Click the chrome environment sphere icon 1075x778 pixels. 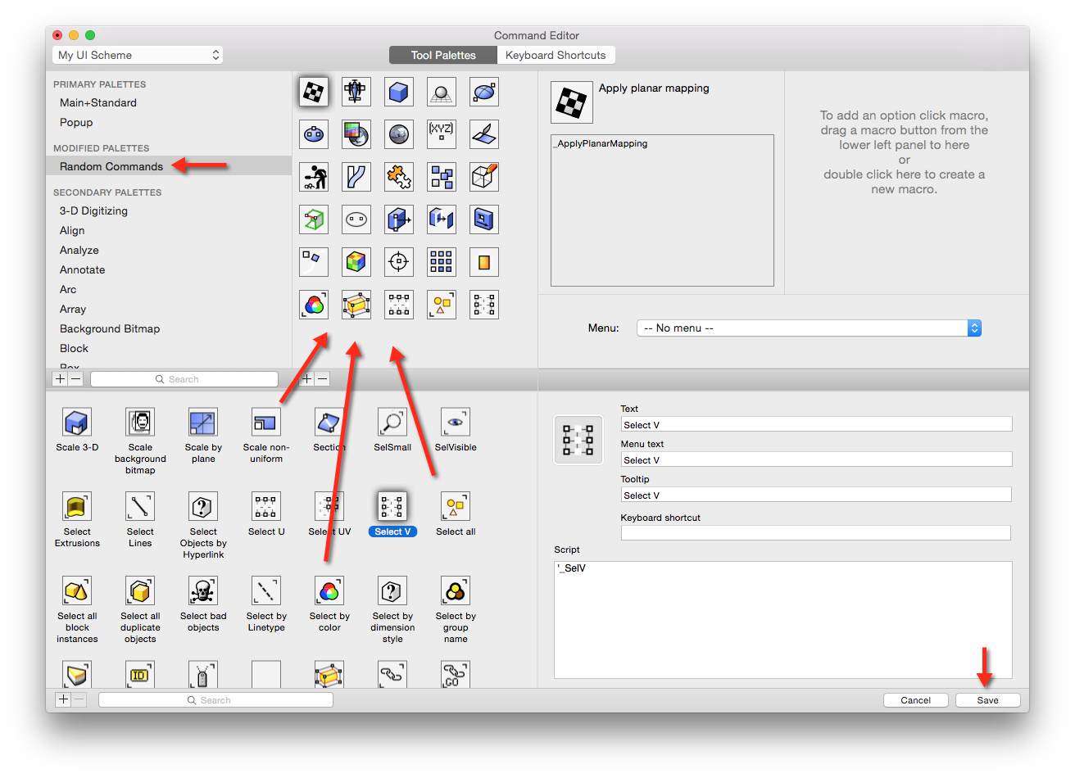(399, 134)
